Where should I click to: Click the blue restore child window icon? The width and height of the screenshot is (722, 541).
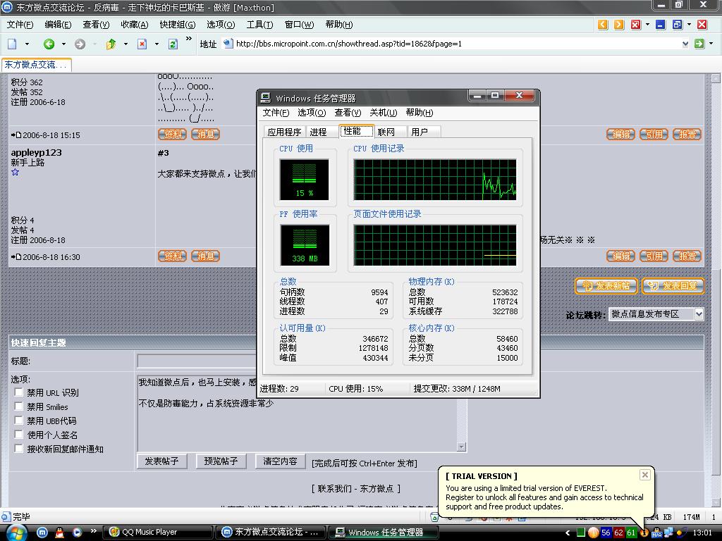pyautogui.click(x=678, y=25)
